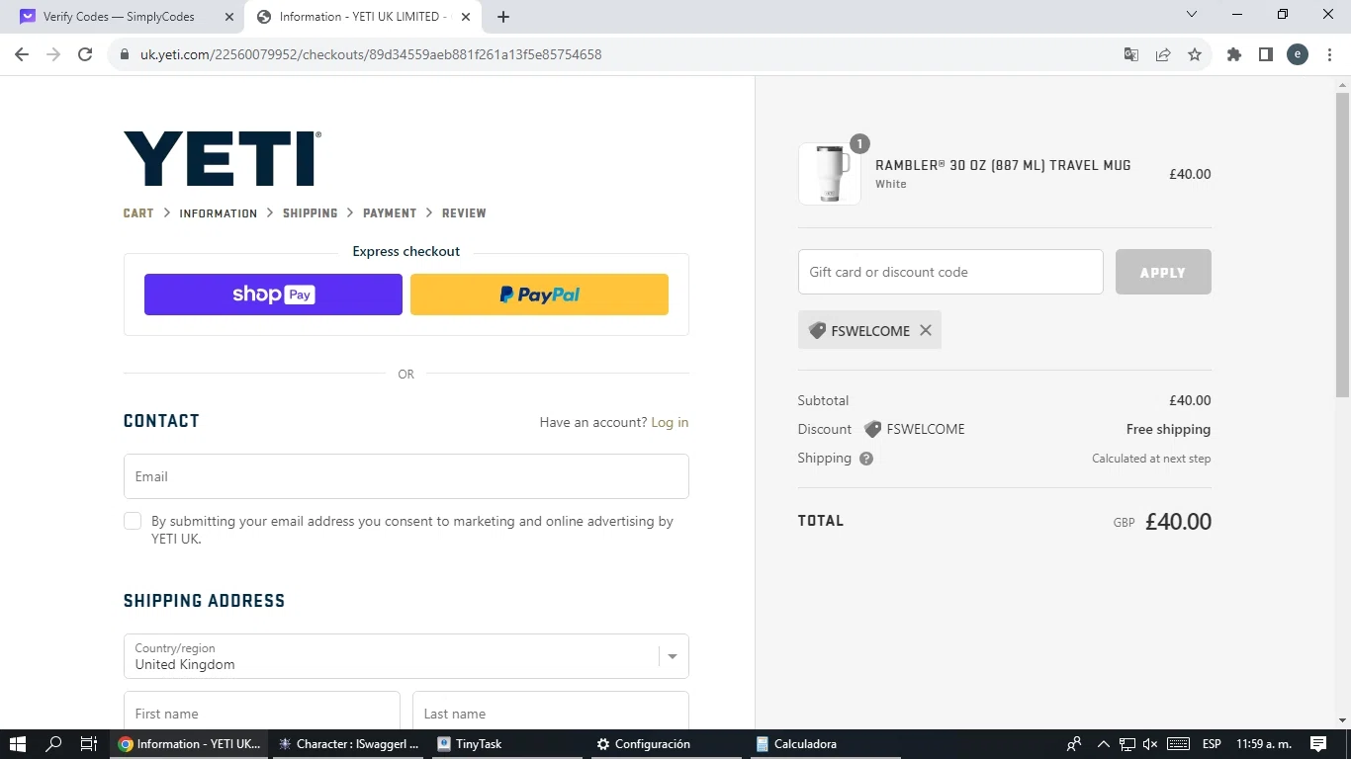Viewport: 1351px width, 759px height.
Task: Click the gift card or discount code field
Action: tap(950, 272)
